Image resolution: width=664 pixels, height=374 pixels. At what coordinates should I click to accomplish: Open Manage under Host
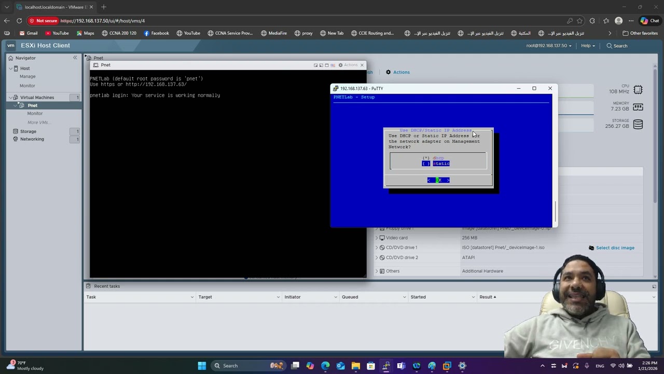[27, 76]
